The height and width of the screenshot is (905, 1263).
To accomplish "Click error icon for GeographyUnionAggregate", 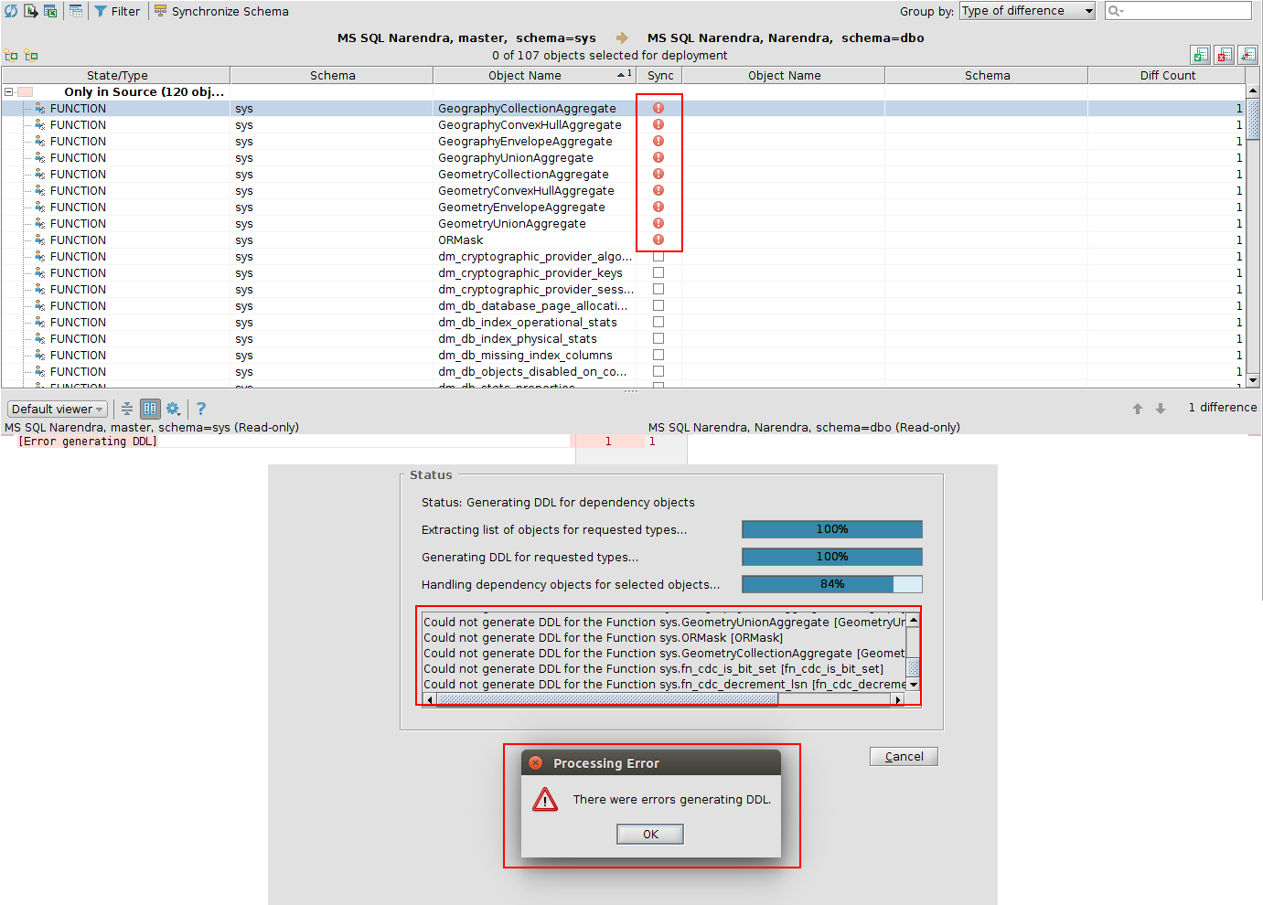I will [658, 157].
